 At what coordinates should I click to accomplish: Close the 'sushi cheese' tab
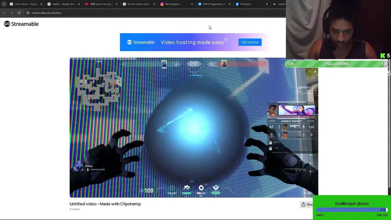tap(41, 4)
